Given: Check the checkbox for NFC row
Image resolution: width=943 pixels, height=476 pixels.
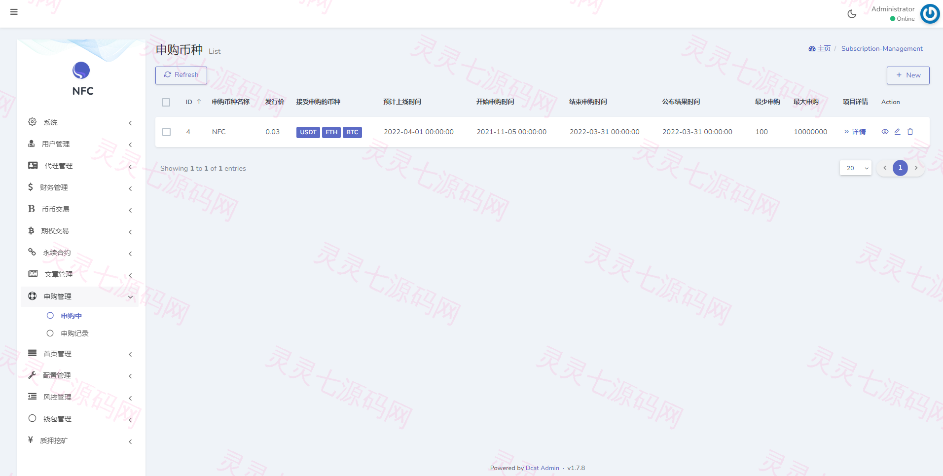Looking at the screenshot, I should coord(166,132).
